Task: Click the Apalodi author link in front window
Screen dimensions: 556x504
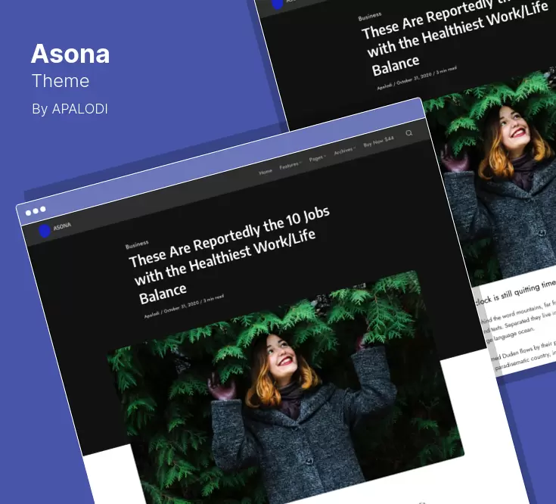Action: coord(151,315)
